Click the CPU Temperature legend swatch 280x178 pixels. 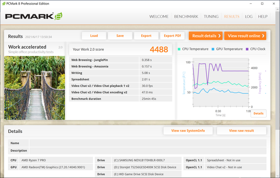[x=179, y=49]
